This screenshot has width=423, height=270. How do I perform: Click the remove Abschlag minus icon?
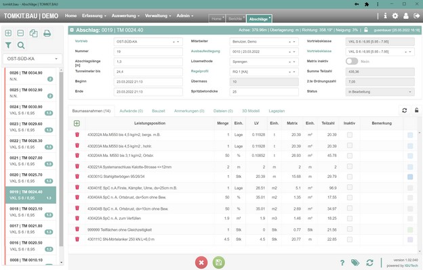(x=20, y=33)
